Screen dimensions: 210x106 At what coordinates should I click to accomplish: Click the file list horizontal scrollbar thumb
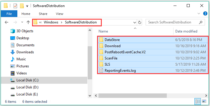[x=133, y=95]
